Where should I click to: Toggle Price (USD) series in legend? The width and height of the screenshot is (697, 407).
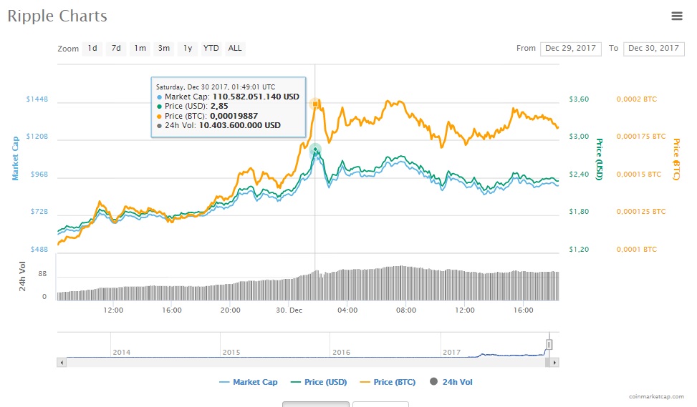point(319,382)
